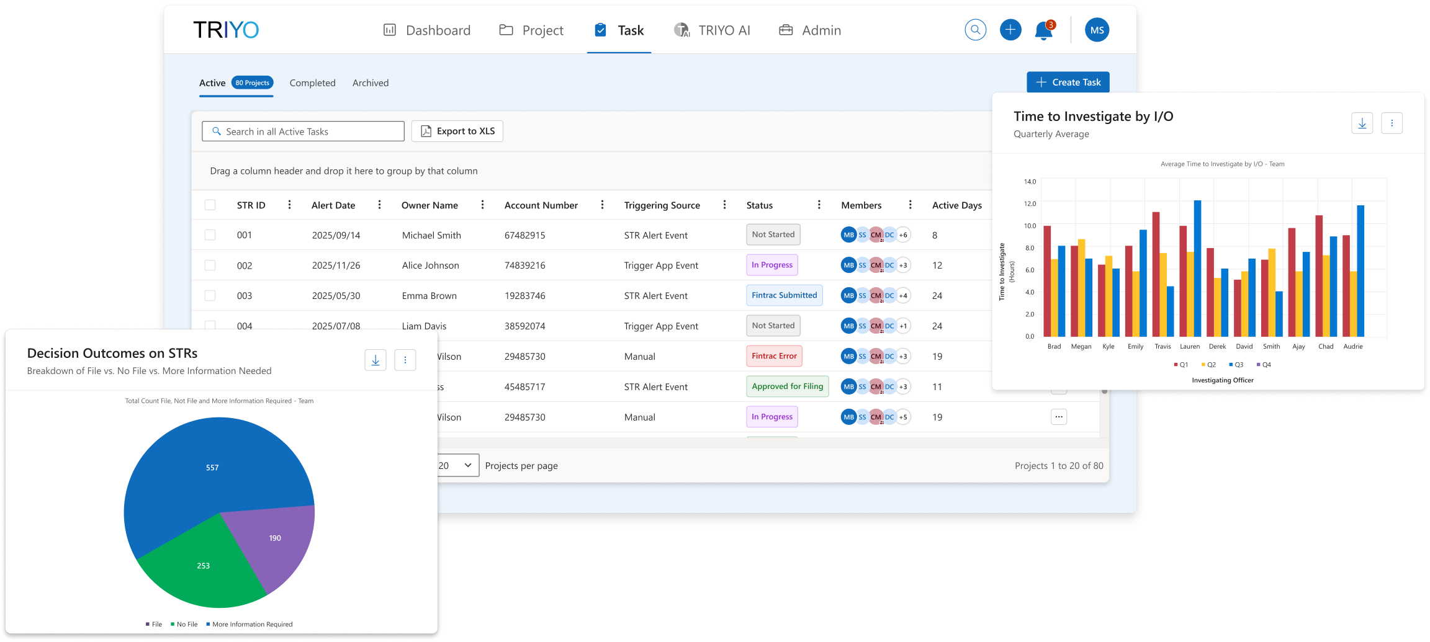Select the checkbox for STR 003 row

point(210,296)
